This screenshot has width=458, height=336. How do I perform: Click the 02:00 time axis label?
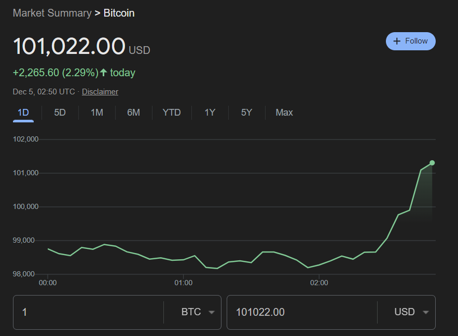tap(319, 283)
